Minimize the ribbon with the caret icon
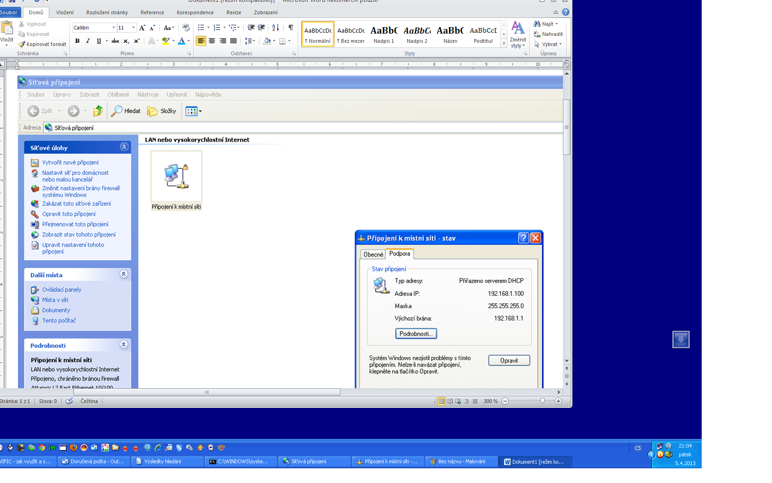772x483 pixels. (x=556, y=12)
